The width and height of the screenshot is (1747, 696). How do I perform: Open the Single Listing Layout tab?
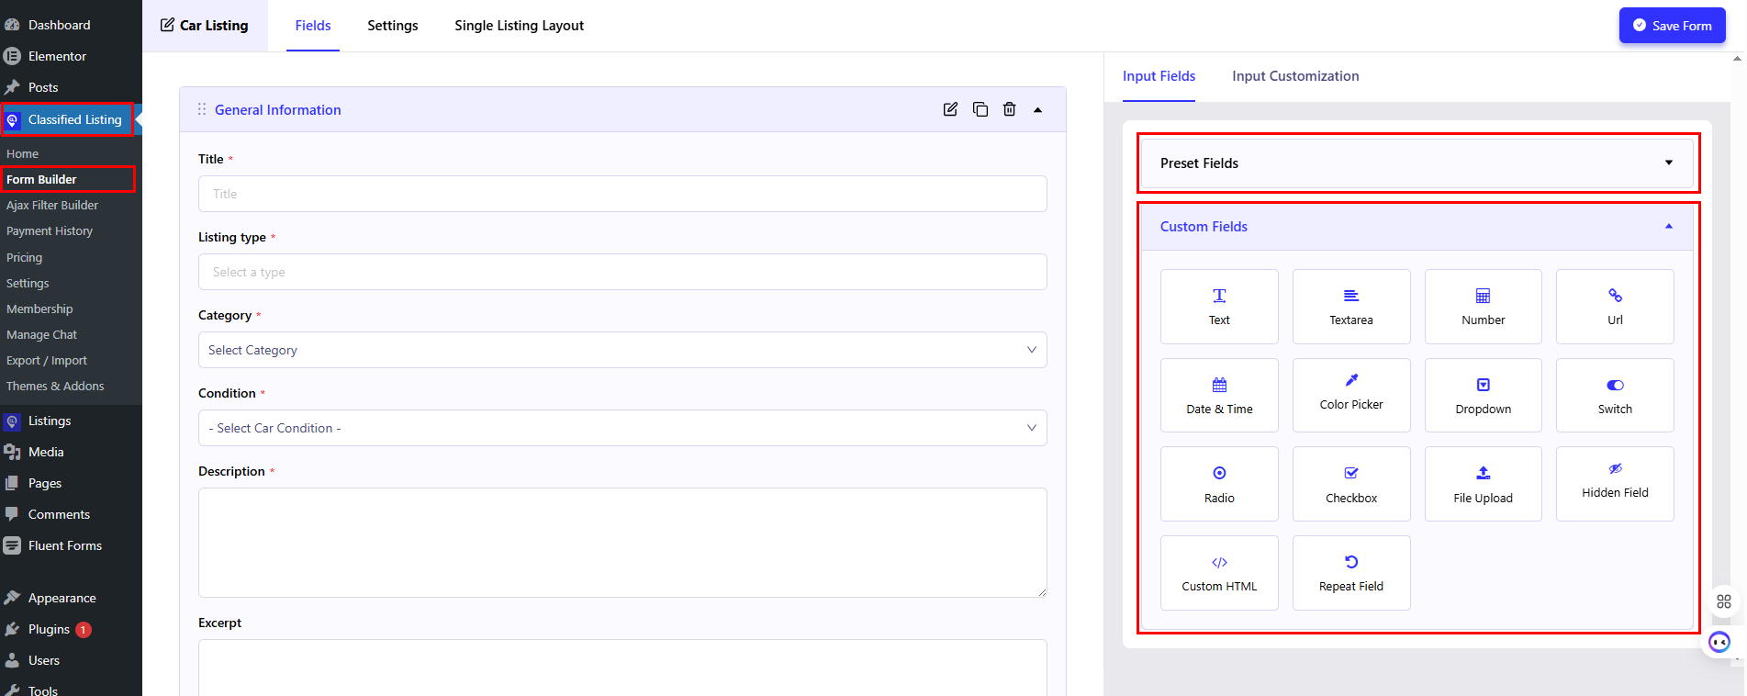click(519, 26)
